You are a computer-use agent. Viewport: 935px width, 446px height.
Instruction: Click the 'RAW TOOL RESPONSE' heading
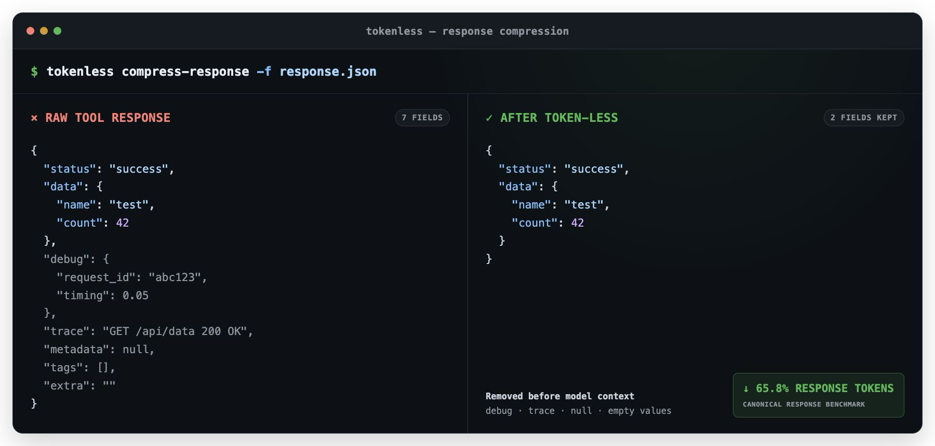coord(108,118)
